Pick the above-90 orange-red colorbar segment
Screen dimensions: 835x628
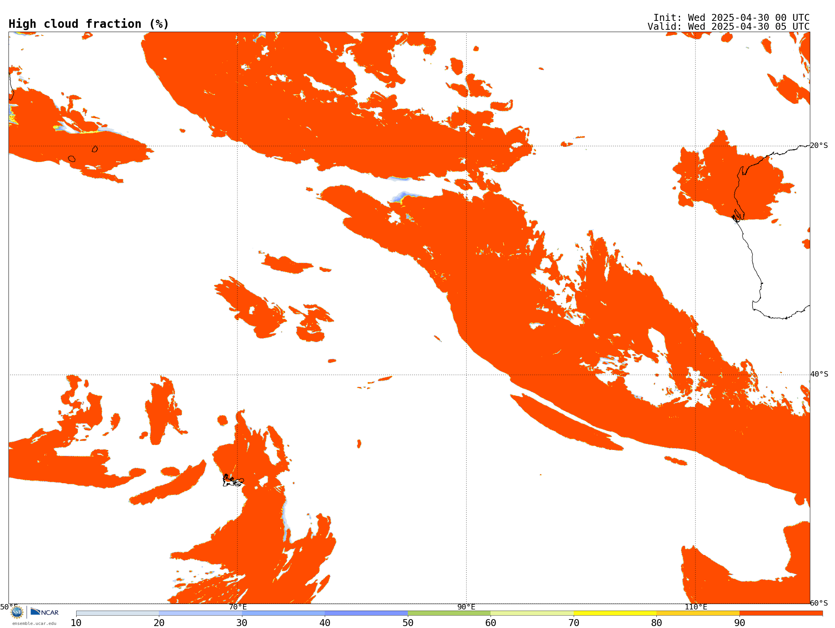[x=781, y=613]
